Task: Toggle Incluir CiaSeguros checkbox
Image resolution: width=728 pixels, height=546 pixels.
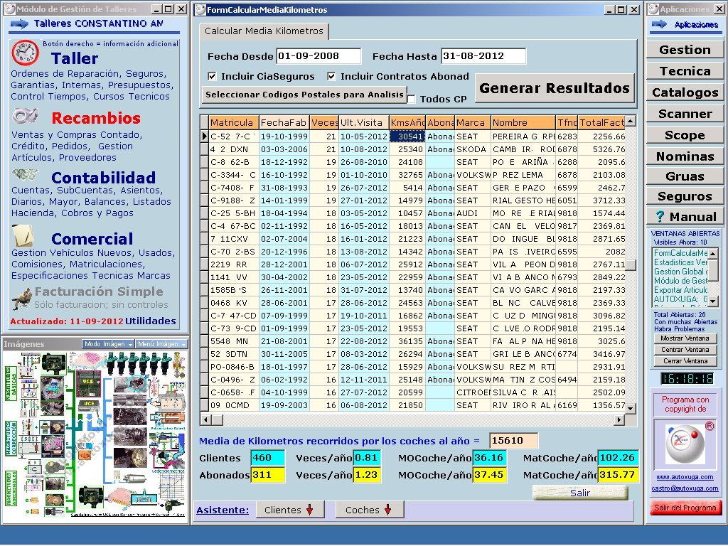Action: [x=212, y=76]
